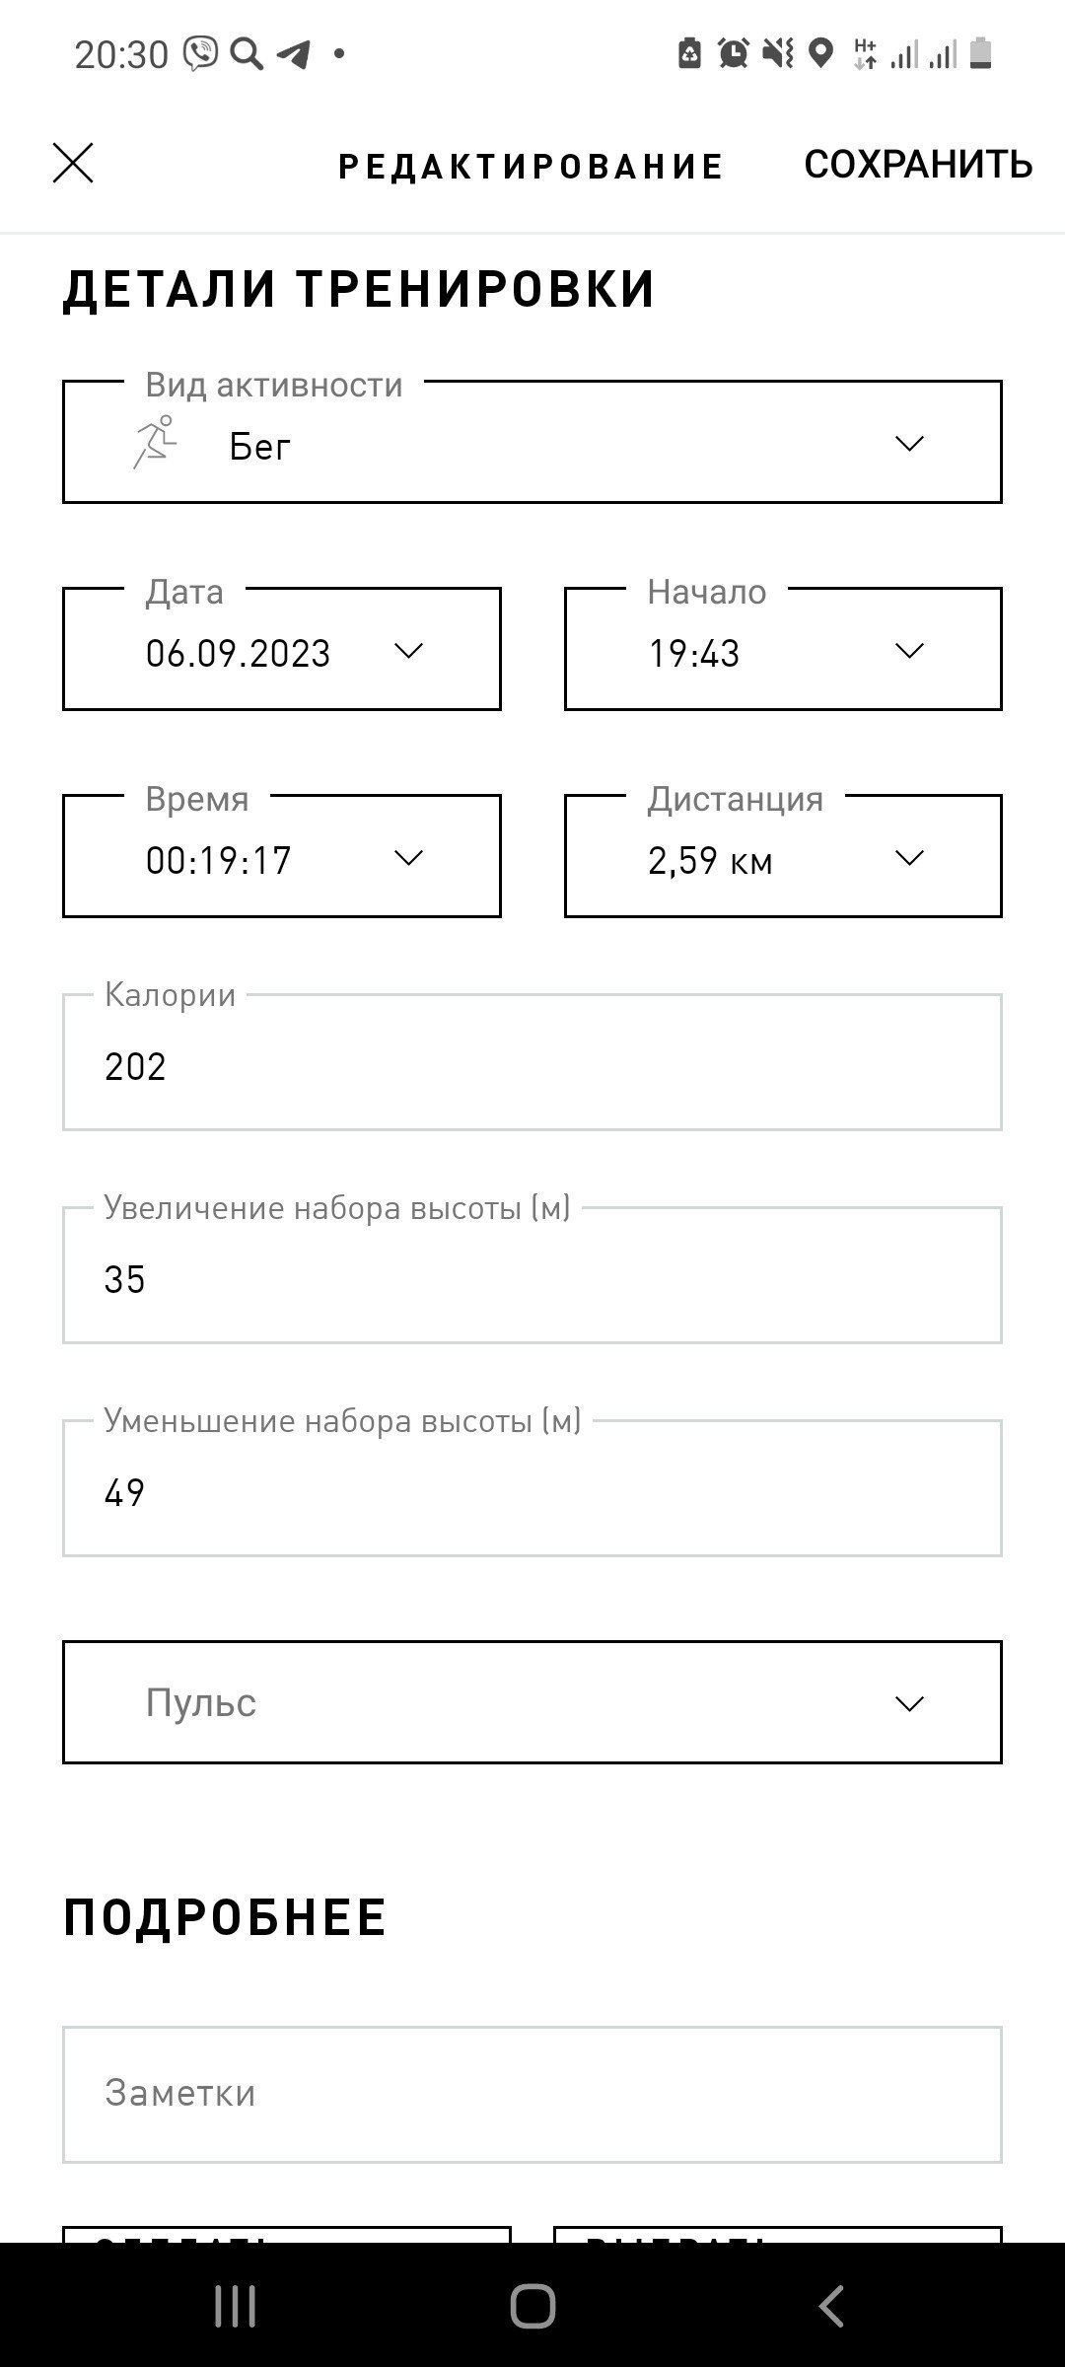Tap the Viber notification icon in status bar
The image size is (1065, 2367).
(x=201, y=53)
